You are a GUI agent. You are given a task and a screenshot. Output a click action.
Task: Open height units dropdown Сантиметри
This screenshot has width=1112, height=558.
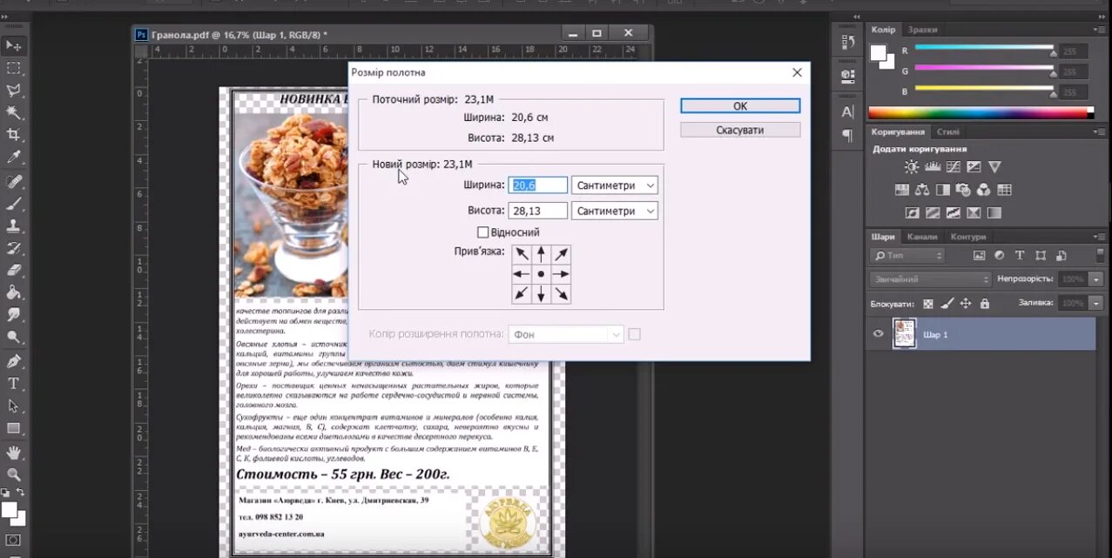(614, 211)
